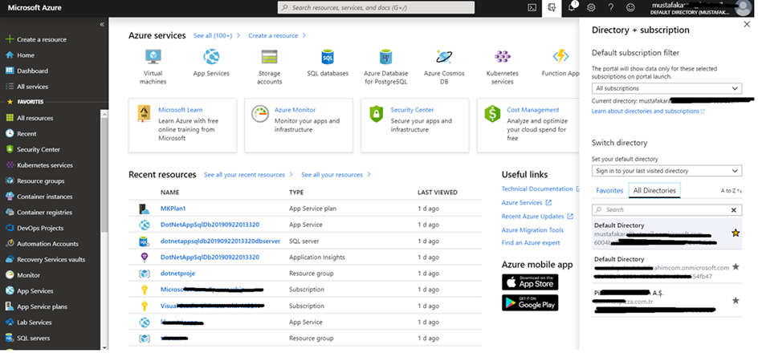Open the notifications bell icon

tap(572, 7)
